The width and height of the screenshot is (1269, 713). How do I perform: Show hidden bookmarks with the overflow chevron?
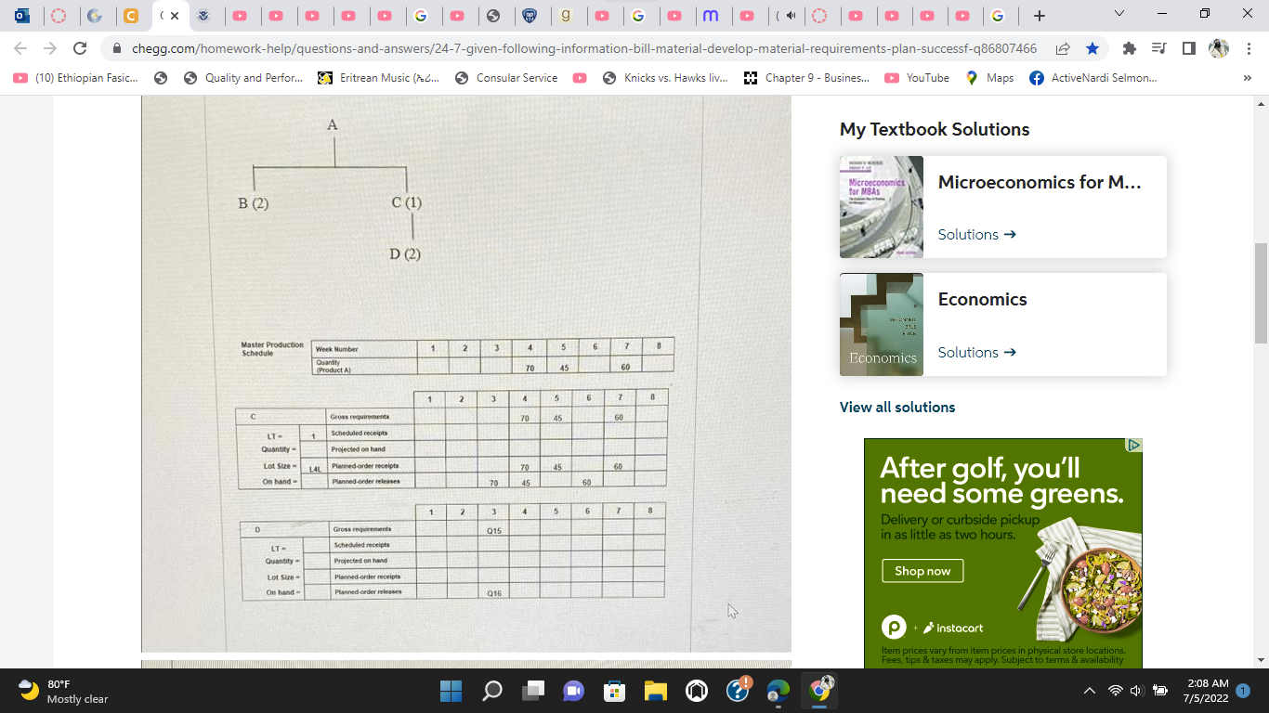coord(1247,78)
